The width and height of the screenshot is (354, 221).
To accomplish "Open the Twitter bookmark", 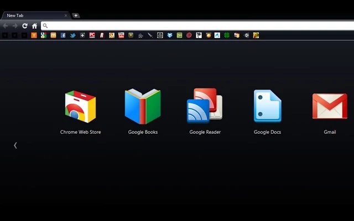I will tap(72, 35).
